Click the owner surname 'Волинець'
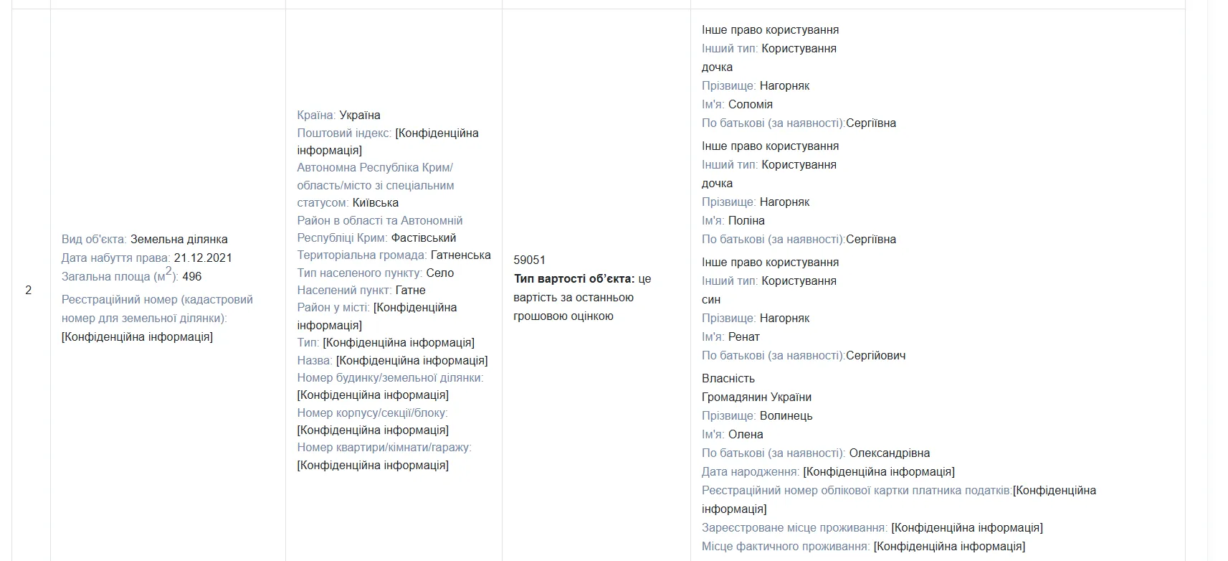1228x561 pixels. (x=786, y=415)
